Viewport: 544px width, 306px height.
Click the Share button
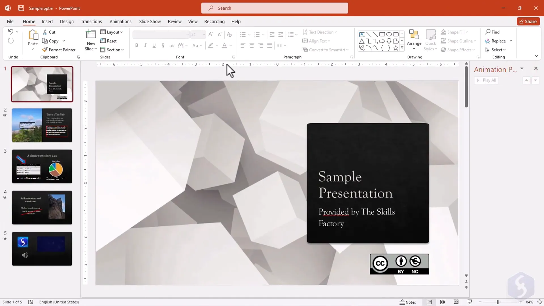click(x=528, y=22)
